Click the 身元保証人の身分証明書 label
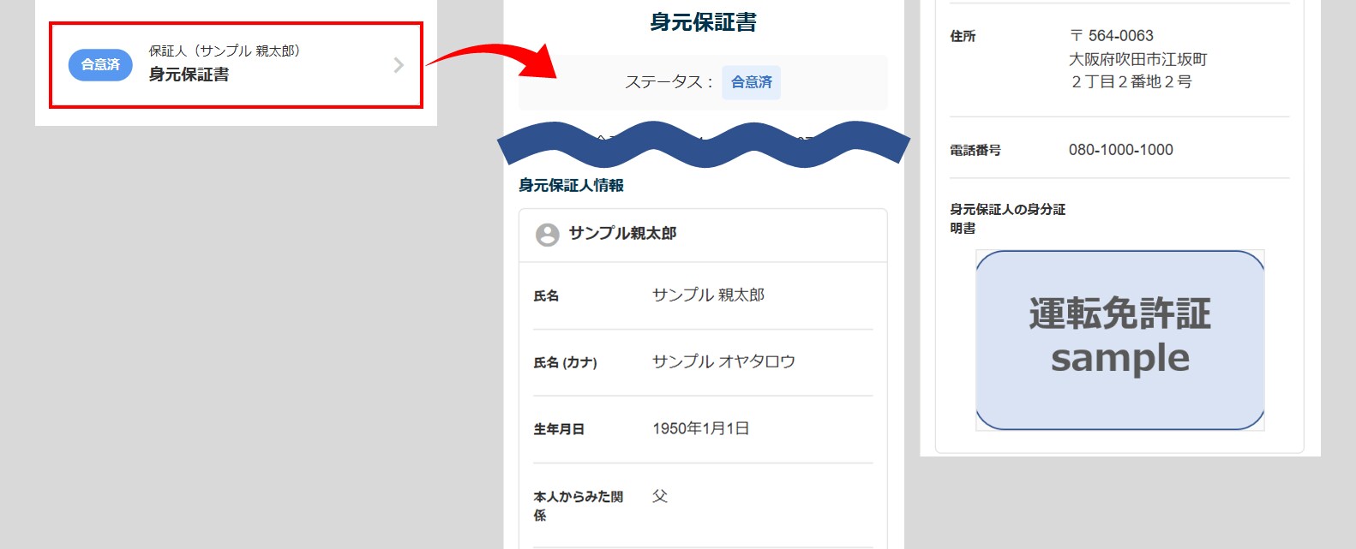This screenshot has height=549, width=1356. 1007,218
